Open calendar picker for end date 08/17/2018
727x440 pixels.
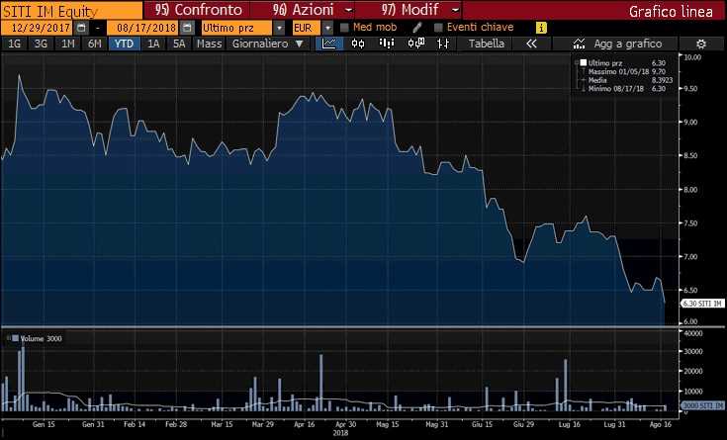[x=187, y=28]
